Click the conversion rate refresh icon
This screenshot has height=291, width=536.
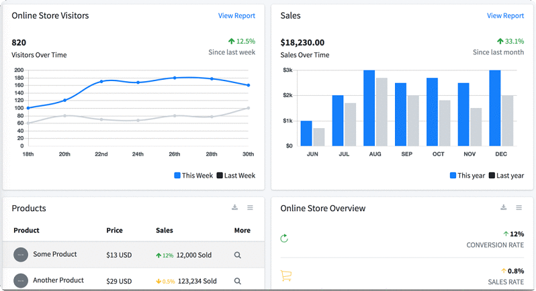[x=284, y=238]
